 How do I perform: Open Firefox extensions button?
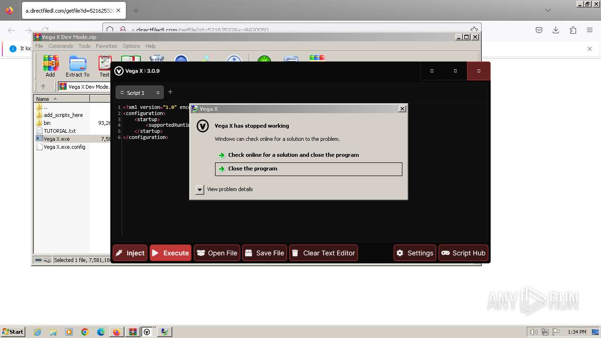(573, 30)
